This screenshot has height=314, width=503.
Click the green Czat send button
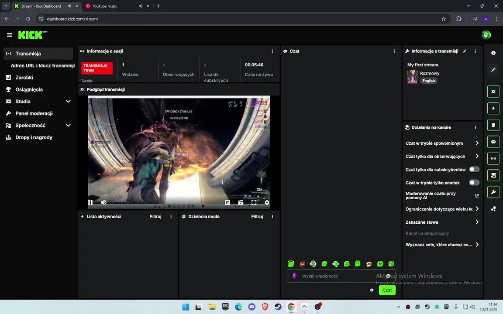tap(387, 290)
